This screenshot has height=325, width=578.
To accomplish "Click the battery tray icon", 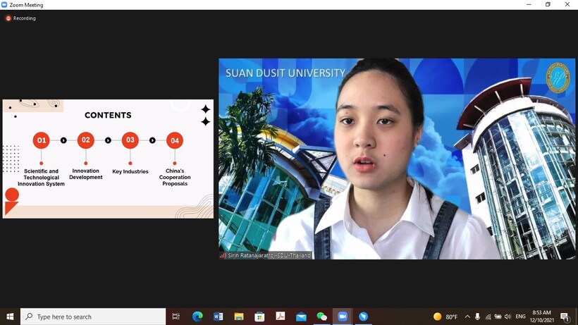I will click(x=498, y=317).
